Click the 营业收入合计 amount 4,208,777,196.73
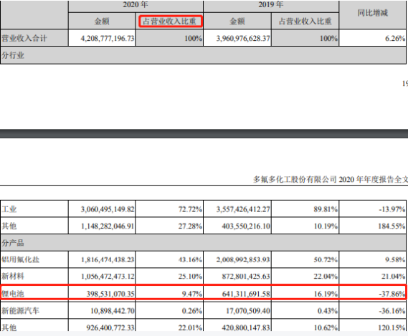408x336 pixels. 108,39
